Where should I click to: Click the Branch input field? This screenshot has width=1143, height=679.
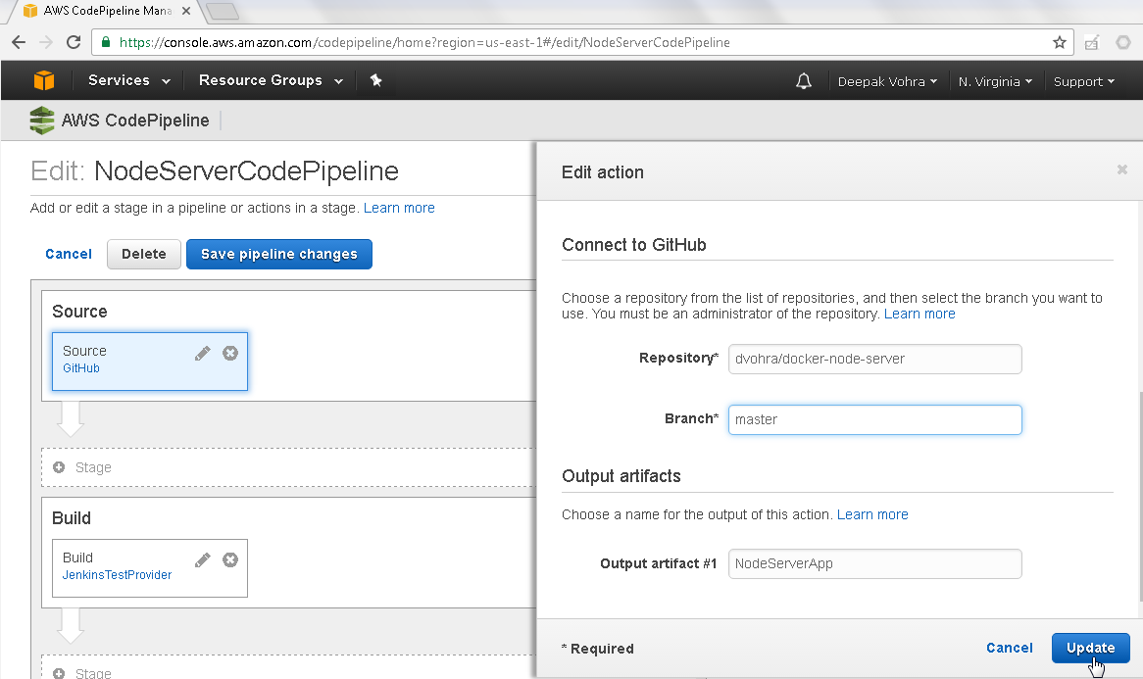tap(874, 419)
